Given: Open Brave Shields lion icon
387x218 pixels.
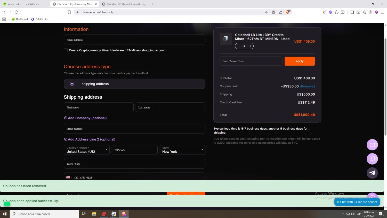Looking at the screenshot, I should (288, 12).
